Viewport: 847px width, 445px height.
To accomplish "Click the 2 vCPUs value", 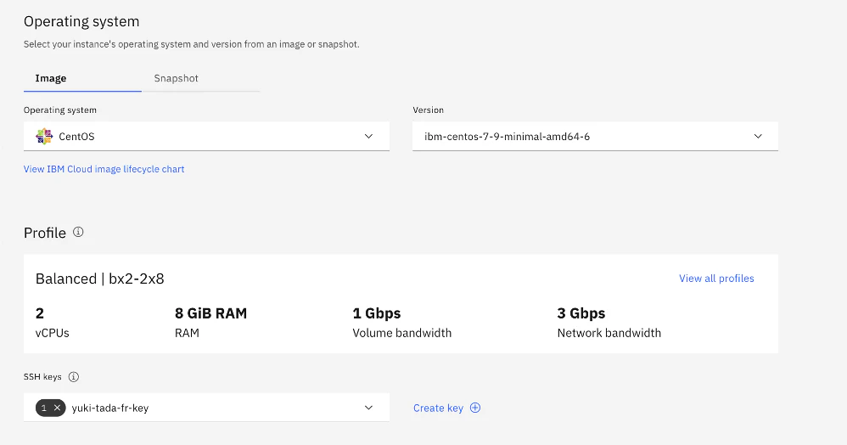I will click(x=40, y=313).
